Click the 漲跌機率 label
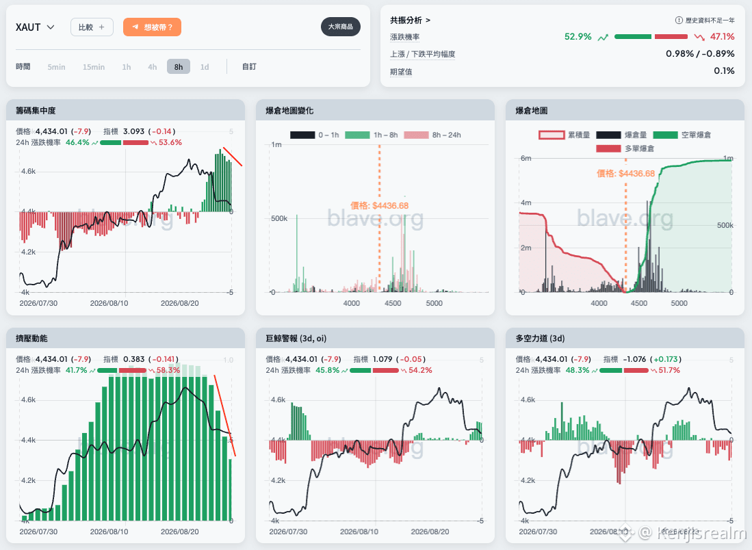This screenshot has width=752, height=550. pos(405,37)
